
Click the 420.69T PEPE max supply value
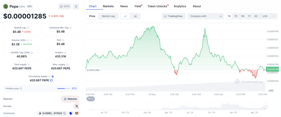pos(61,68)
